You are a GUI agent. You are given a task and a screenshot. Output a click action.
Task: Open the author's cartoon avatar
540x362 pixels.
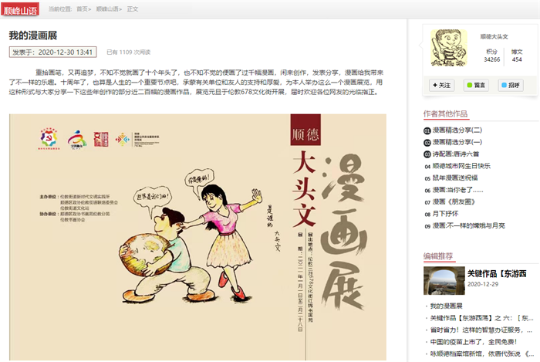(x=449, y=48)
